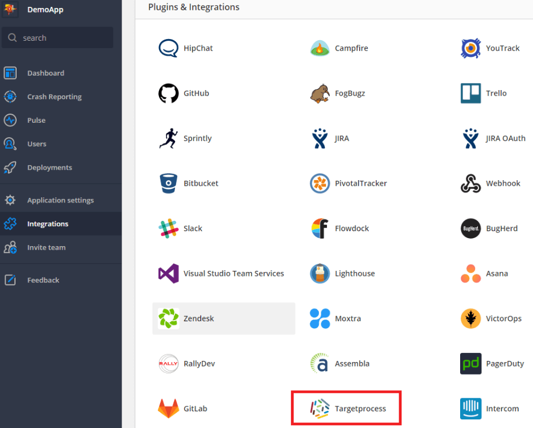Click the DemoApp application name header
This screenshot has height=428, width=533.
pyautogui.click(x=45, y=9)
